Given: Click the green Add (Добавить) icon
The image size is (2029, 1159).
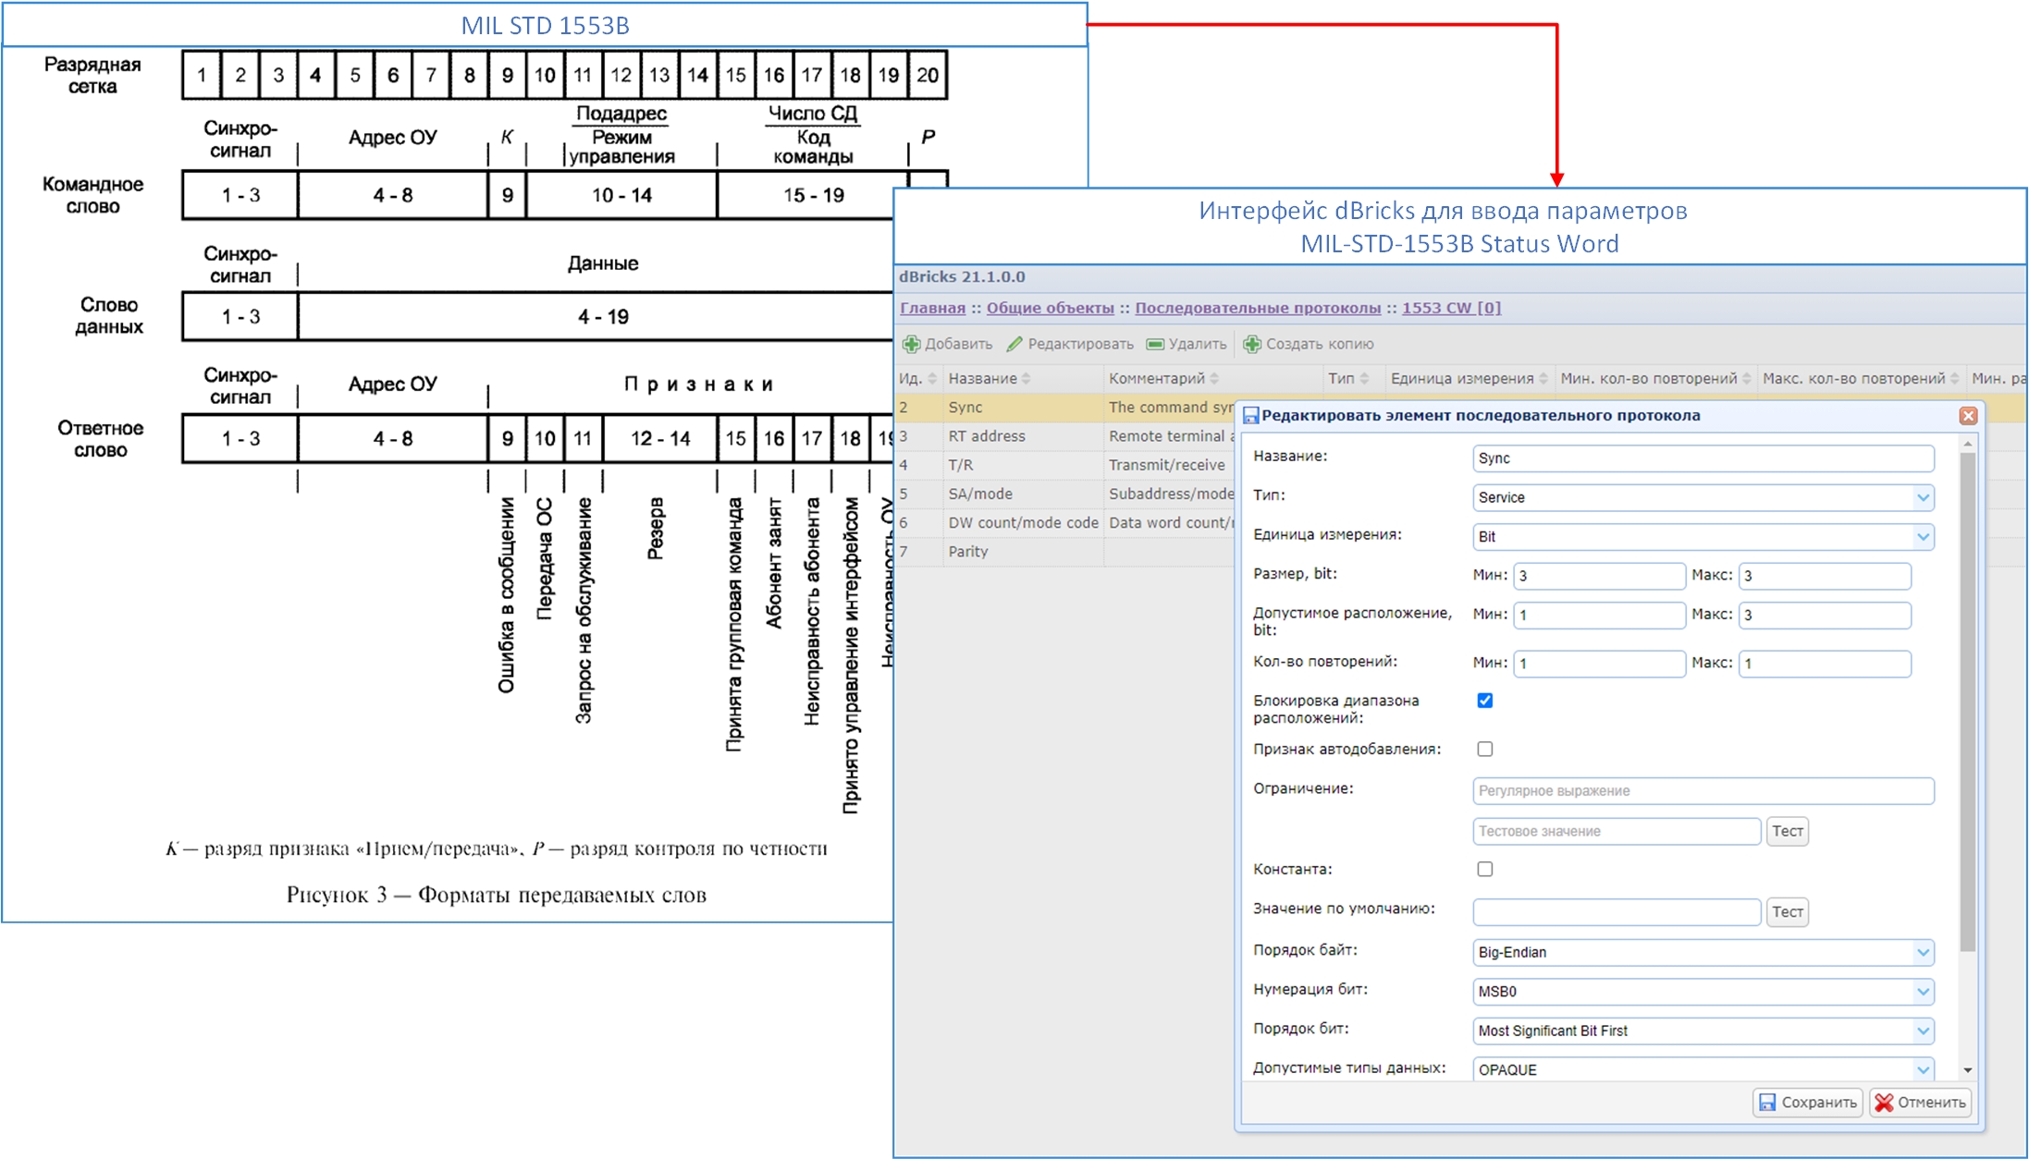Looking at the screenshot, I should coord(911,345).
